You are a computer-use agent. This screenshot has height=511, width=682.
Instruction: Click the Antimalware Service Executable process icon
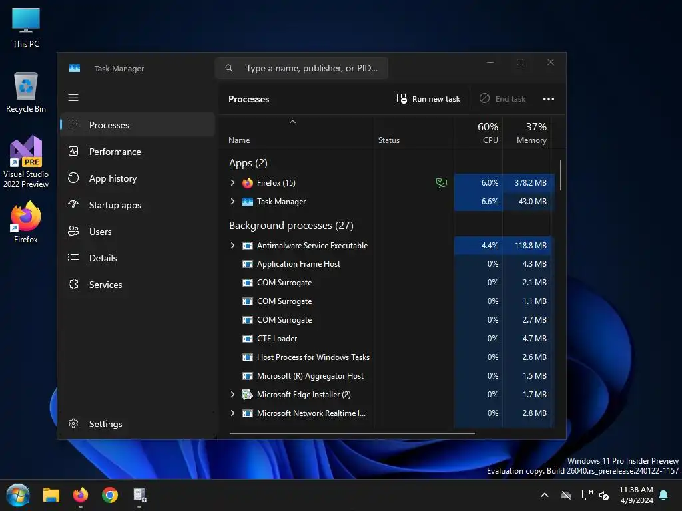[248, 246]
